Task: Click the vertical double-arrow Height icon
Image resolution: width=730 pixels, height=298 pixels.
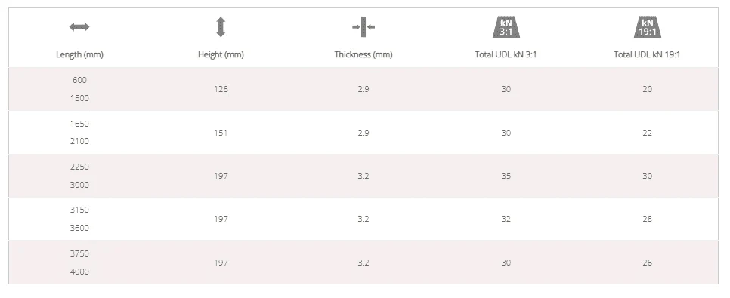Action: pyautogui.click(x=221, y=27)
